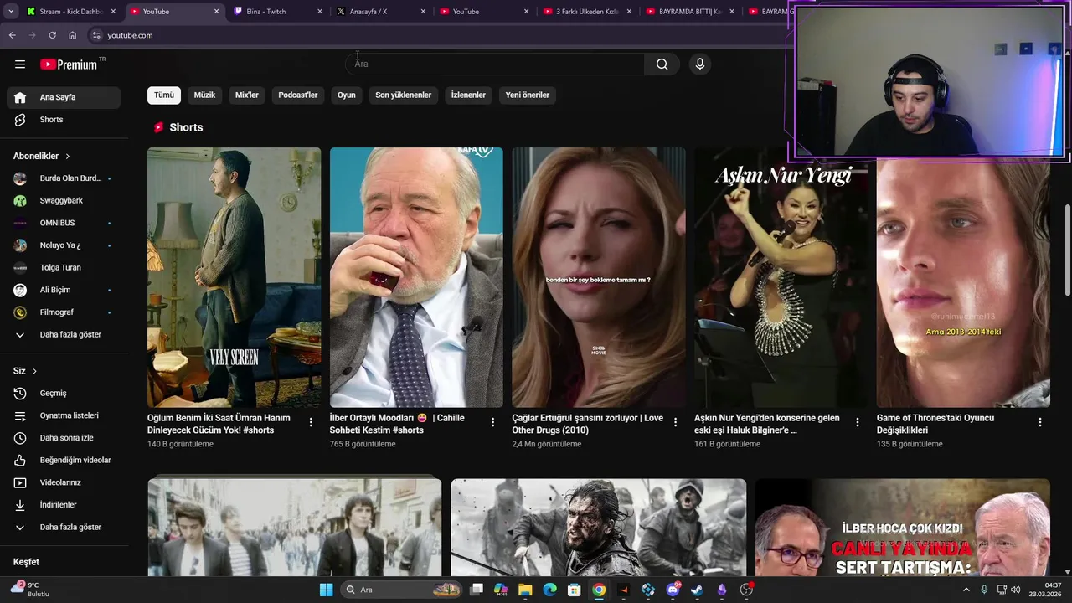Select the Müzik filter chip

(204, 95)
